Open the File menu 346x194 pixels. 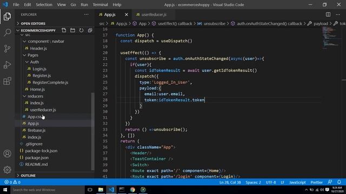pos(16,5)
